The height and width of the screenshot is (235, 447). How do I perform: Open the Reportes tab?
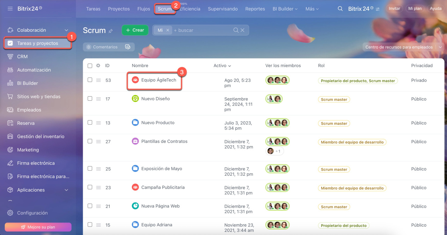255,9
